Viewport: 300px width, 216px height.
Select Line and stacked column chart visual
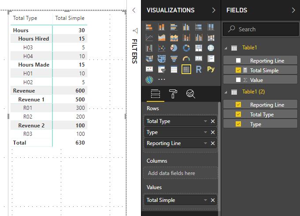tap(186, 37)
